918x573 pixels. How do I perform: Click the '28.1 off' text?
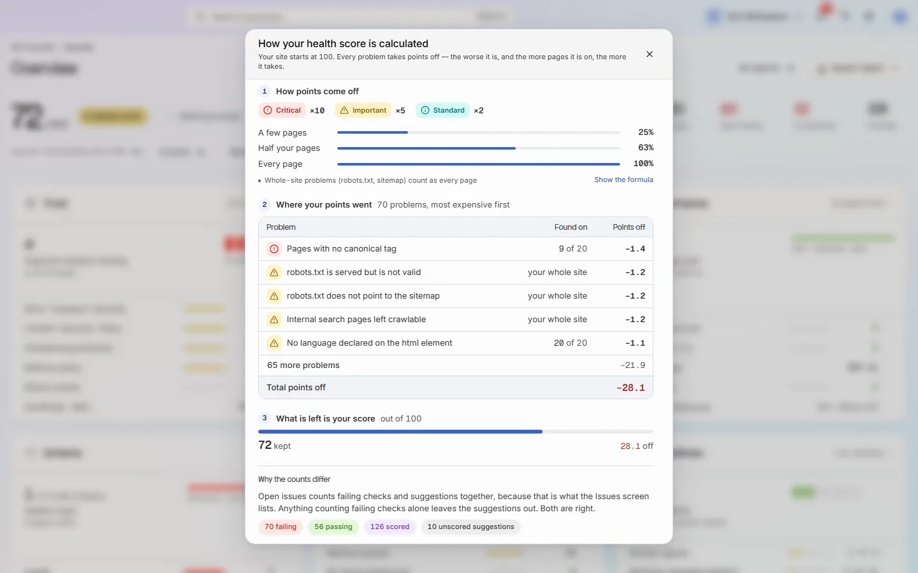pyautogui.click(x=637, y=446)
